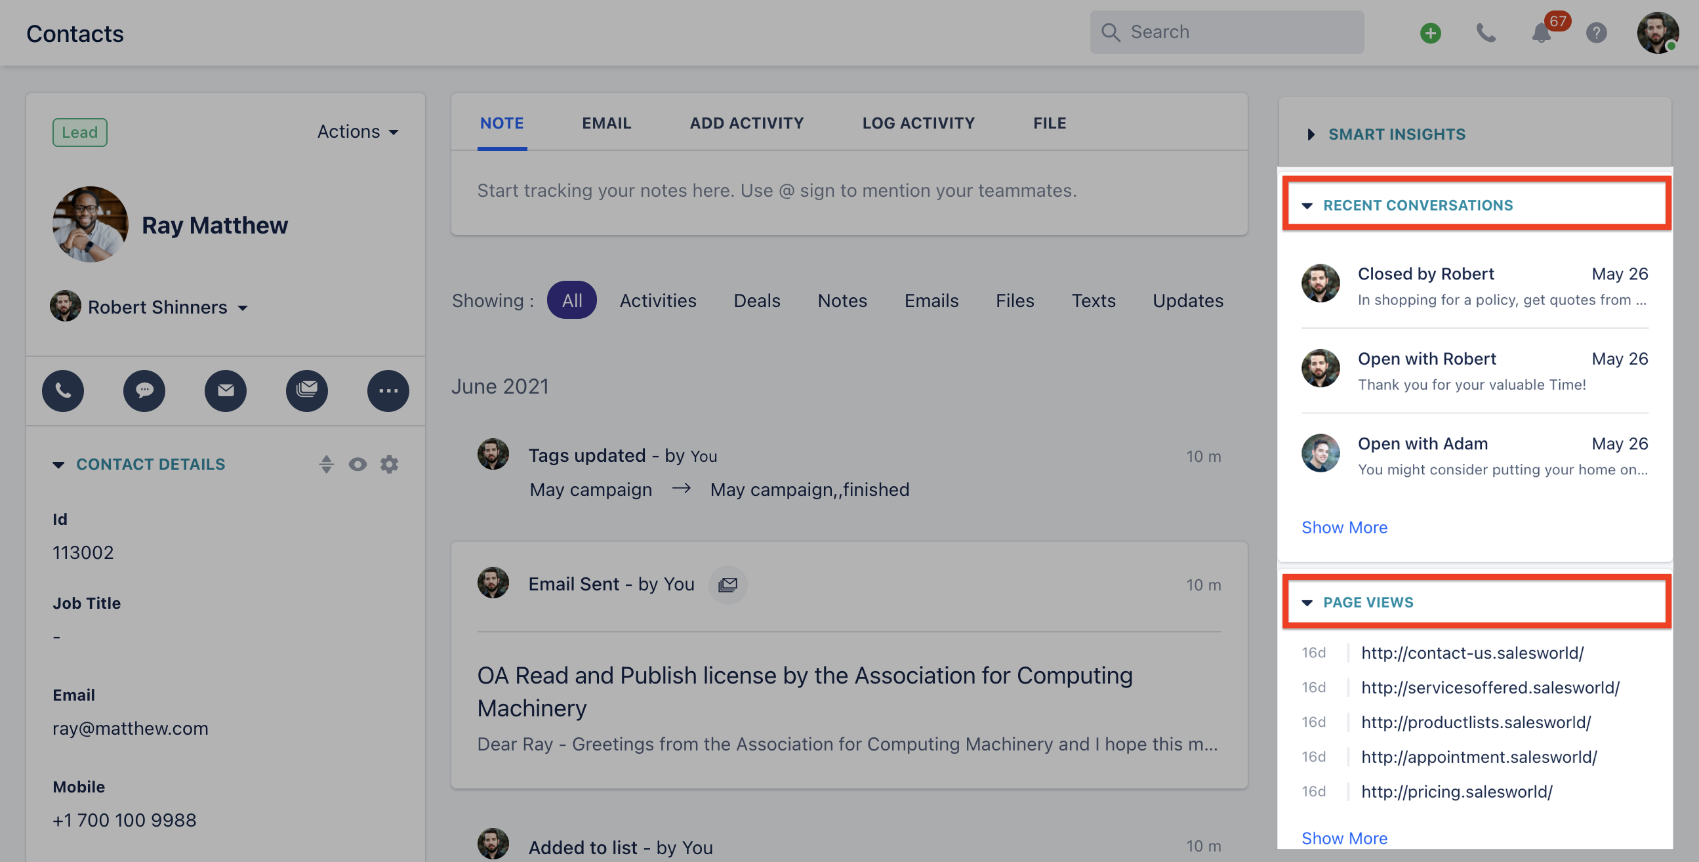Screen dimensions: 1699x862
Task: Start a chat with the speech bubble button
Action: [x=144, y=390]
